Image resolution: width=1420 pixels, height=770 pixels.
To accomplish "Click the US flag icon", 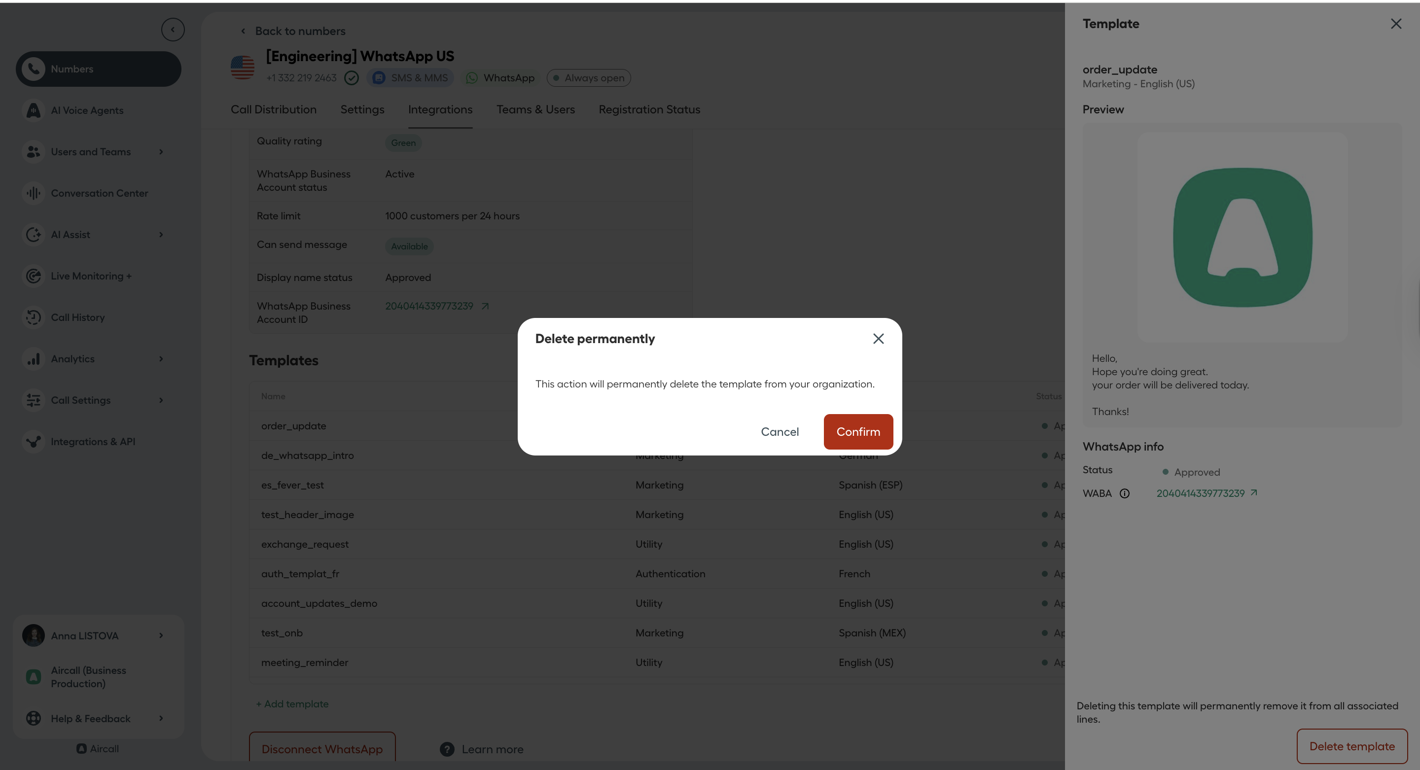I will click(x=242, y=67).
